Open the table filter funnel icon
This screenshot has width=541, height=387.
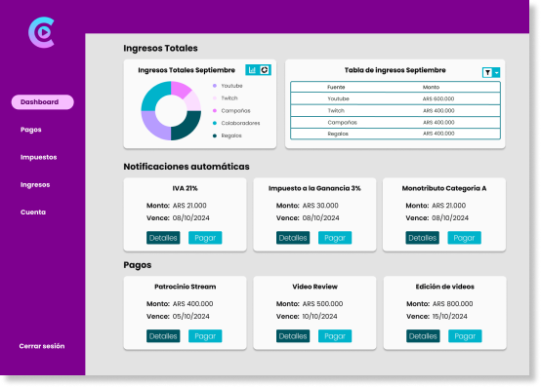pos(487,73)
